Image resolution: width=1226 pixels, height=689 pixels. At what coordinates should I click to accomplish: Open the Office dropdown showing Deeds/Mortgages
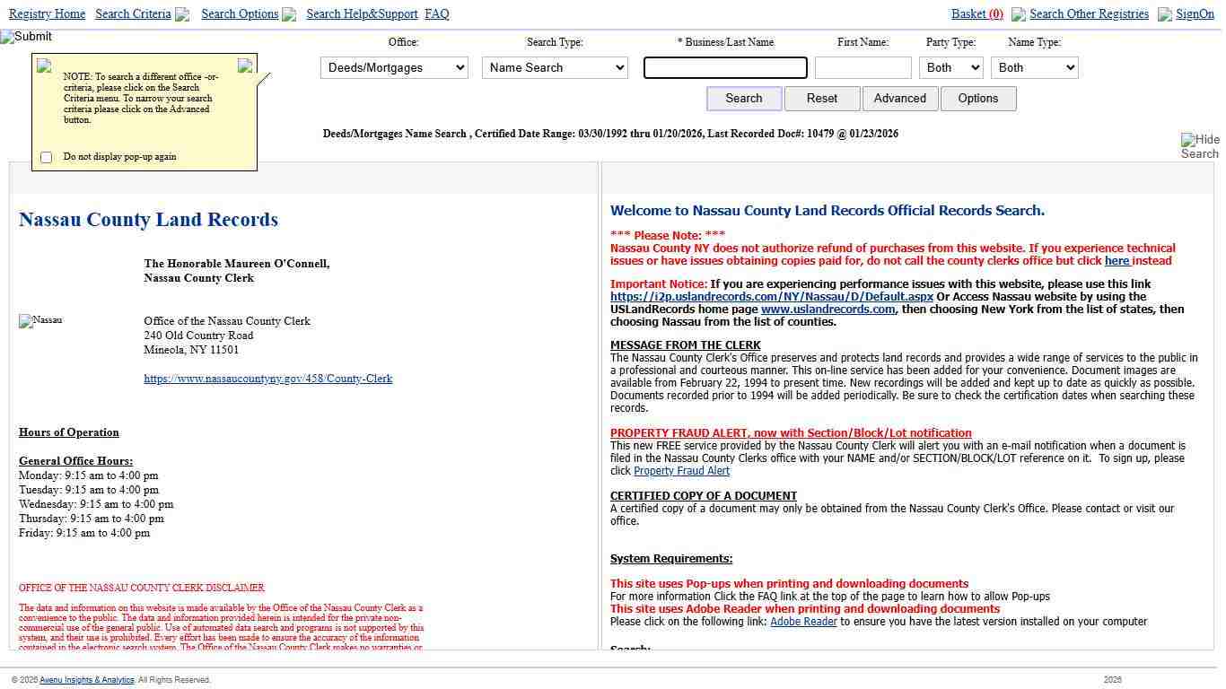(394, 68)
